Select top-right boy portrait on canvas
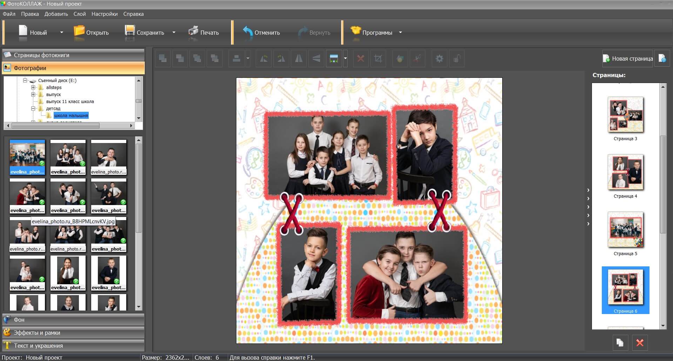This screenshot has width=673, height=361. pos(425,154)
